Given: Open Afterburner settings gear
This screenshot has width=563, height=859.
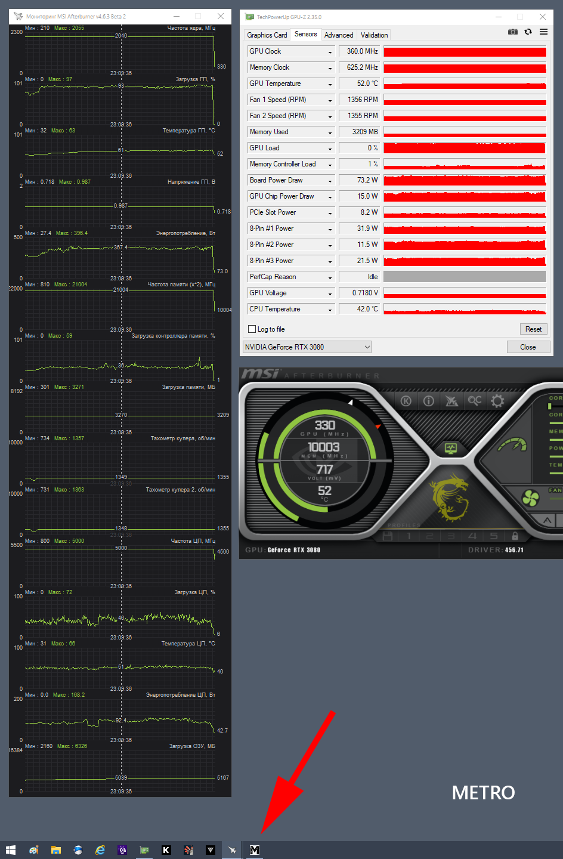Looking at the screenshot, I should click(497, 401).
